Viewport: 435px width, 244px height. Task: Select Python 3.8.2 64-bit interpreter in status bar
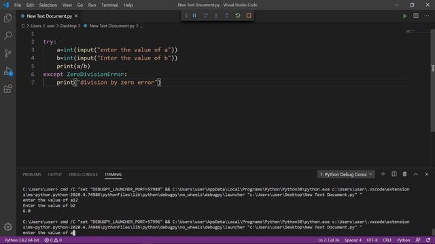coord(22,240)
